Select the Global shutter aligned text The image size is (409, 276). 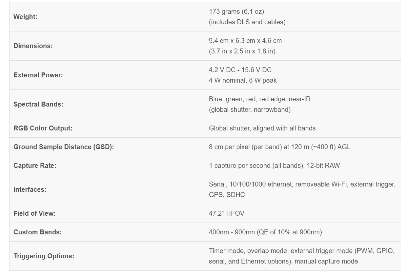(x=262, y=128)
